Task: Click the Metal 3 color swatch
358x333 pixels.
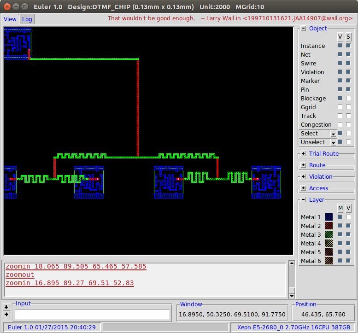Action: pos(329,234)
